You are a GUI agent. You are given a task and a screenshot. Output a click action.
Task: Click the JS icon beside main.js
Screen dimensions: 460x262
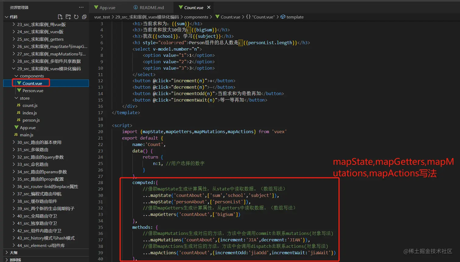[16, 135]
